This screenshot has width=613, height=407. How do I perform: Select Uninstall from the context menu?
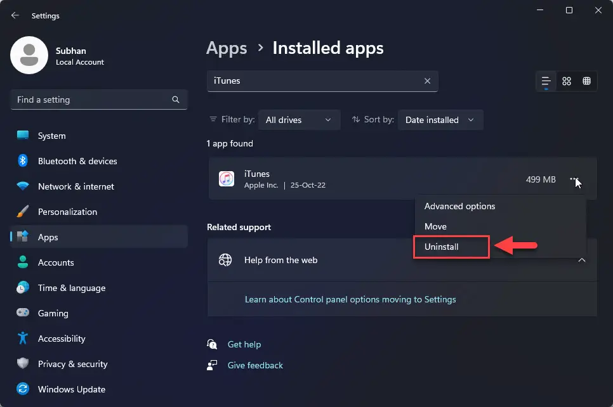(442, 247)
